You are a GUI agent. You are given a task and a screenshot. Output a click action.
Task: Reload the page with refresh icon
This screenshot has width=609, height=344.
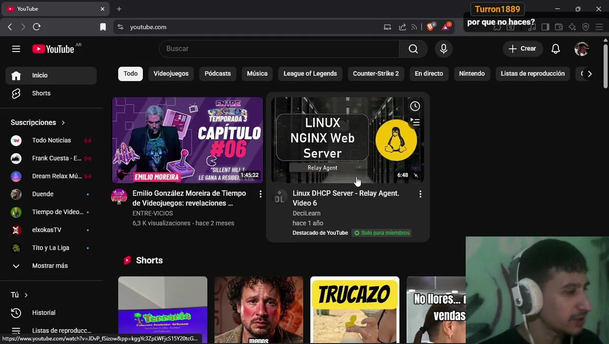tap(37, 27)
